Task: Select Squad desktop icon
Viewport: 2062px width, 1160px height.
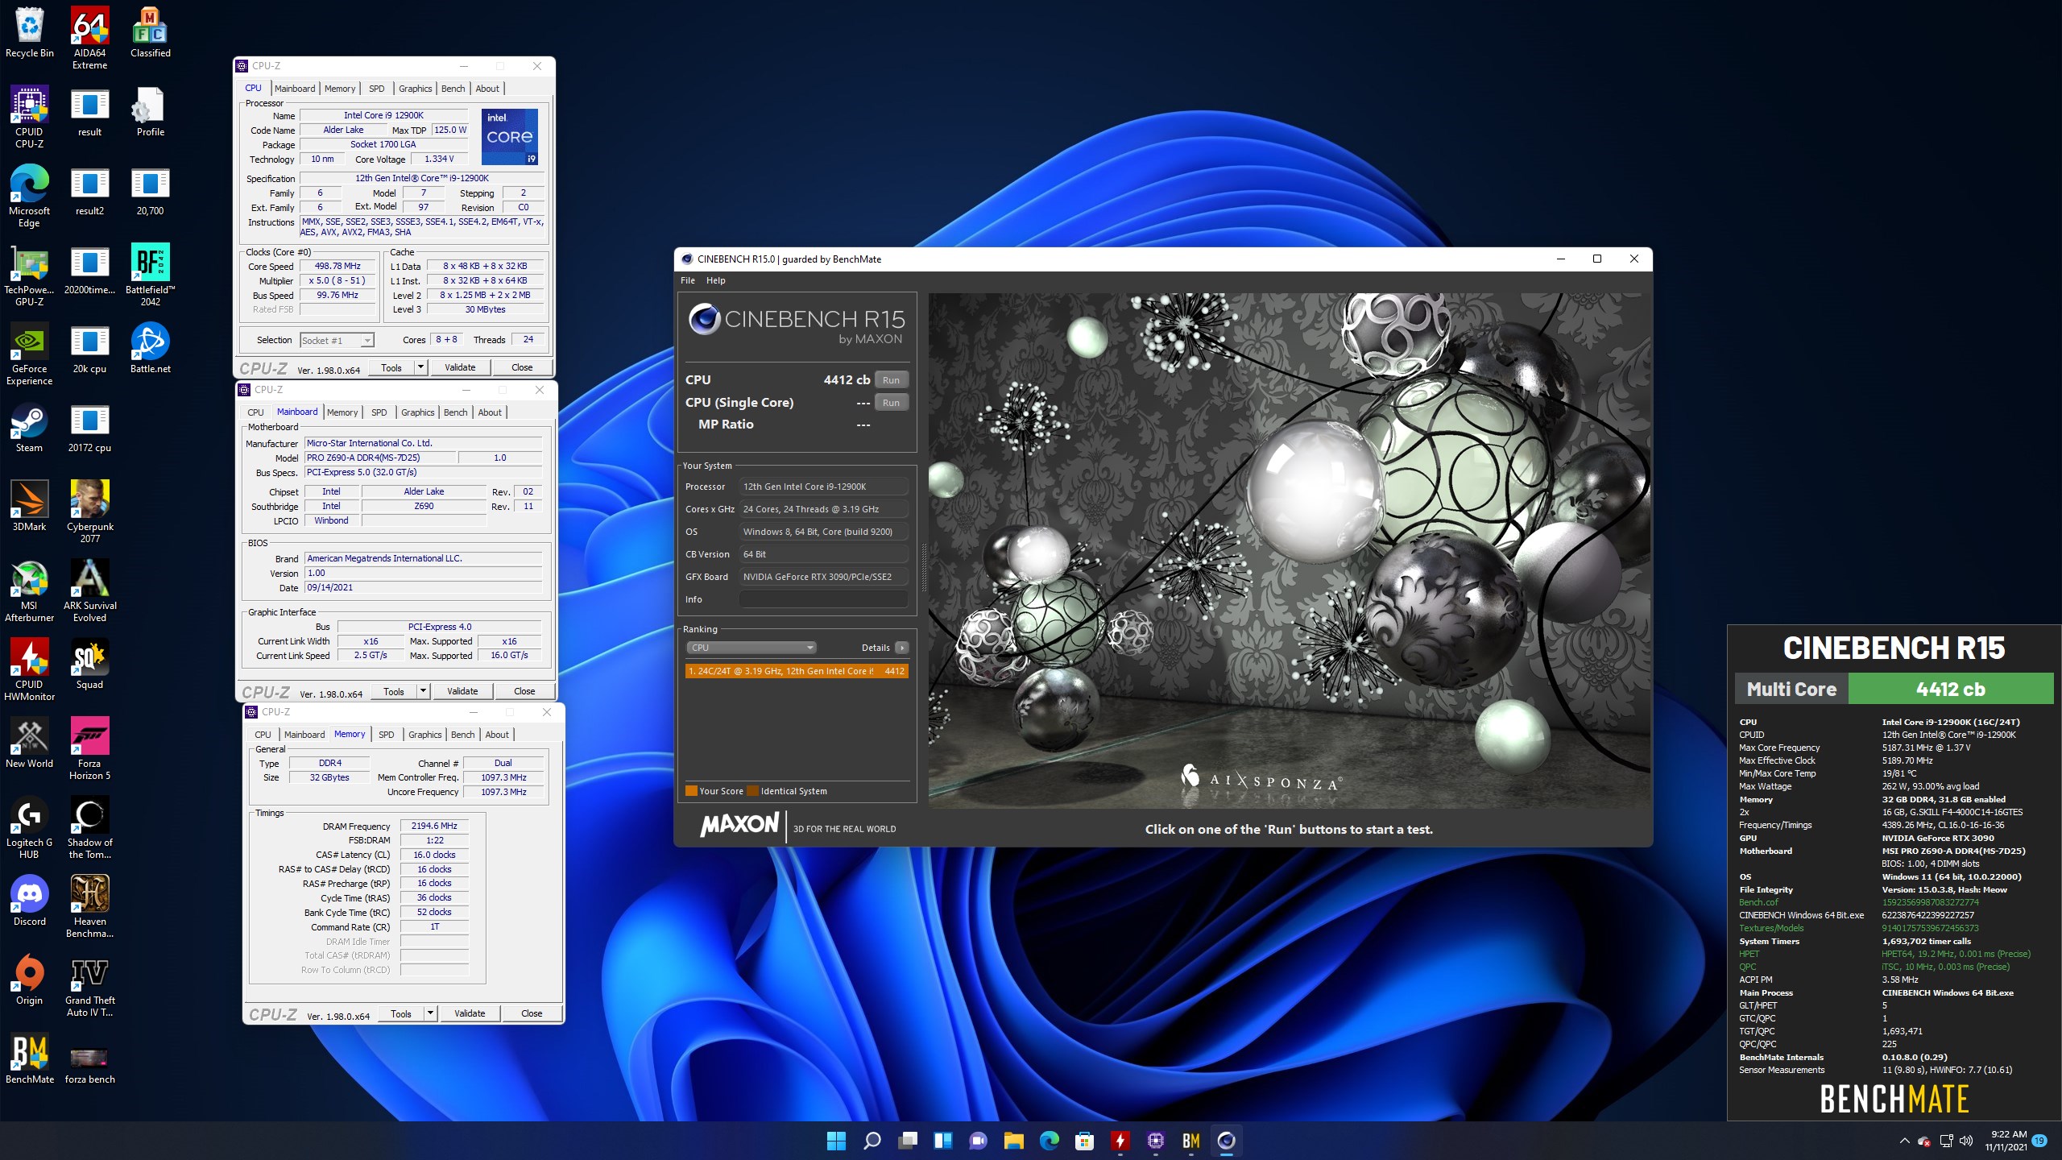Action: coord(89,664)
